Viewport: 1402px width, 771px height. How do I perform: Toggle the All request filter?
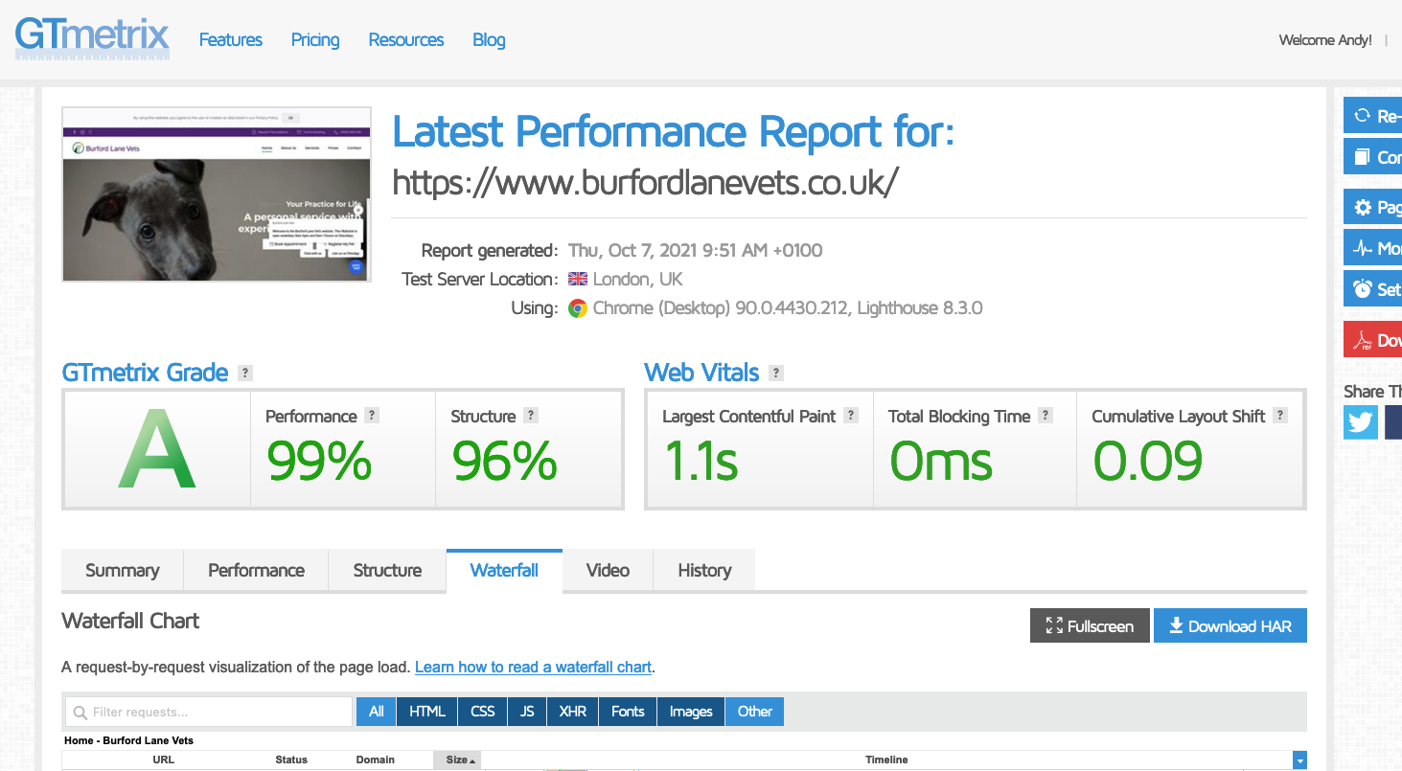[376, 712]
